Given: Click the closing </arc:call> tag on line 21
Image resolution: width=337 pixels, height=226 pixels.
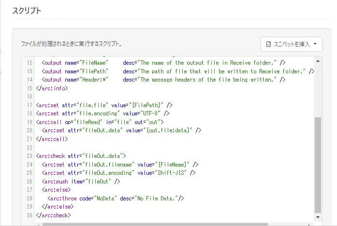Looking at the screenshot, I should pos(52,139).
